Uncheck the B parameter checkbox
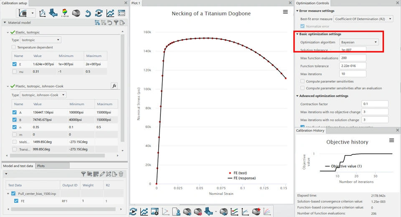401x217 pixels. coord(14,120)
